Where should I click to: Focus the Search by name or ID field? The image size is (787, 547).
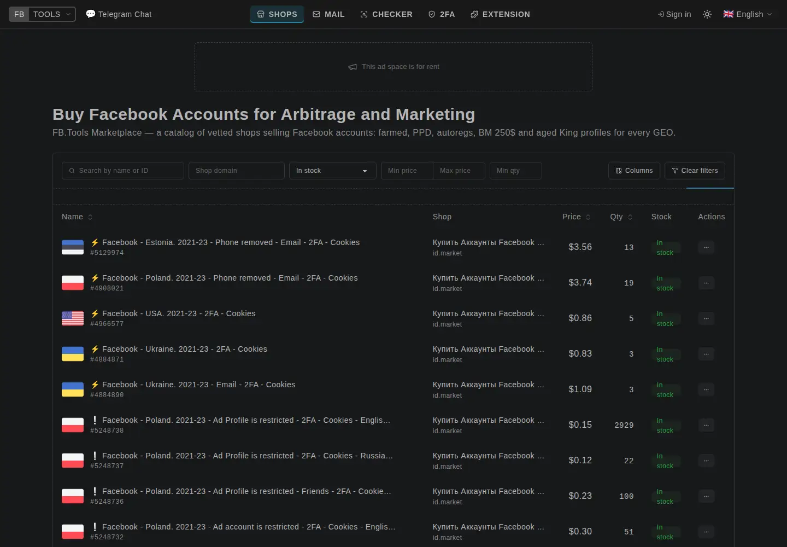(x=123, y=171)
